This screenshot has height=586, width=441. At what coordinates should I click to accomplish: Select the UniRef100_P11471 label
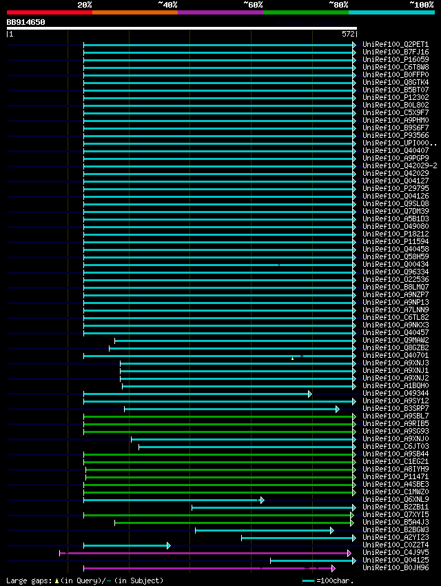click(396, 477)
